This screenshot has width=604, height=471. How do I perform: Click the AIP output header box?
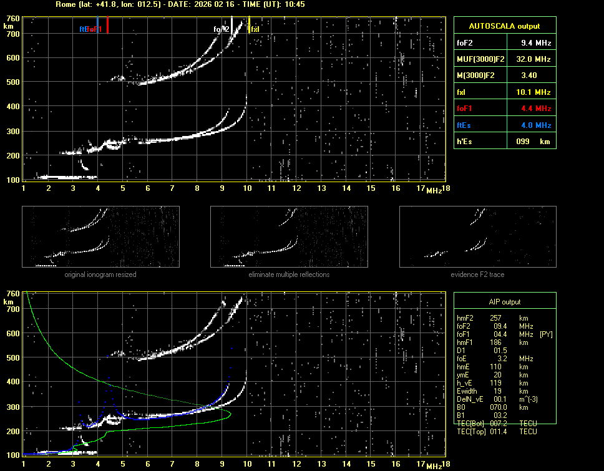[x=504, y=301]
